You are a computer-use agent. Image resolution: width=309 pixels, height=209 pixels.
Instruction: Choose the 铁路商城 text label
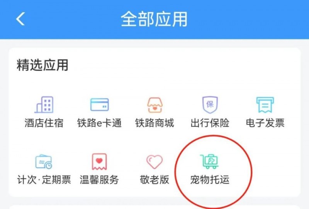point(155,123)
